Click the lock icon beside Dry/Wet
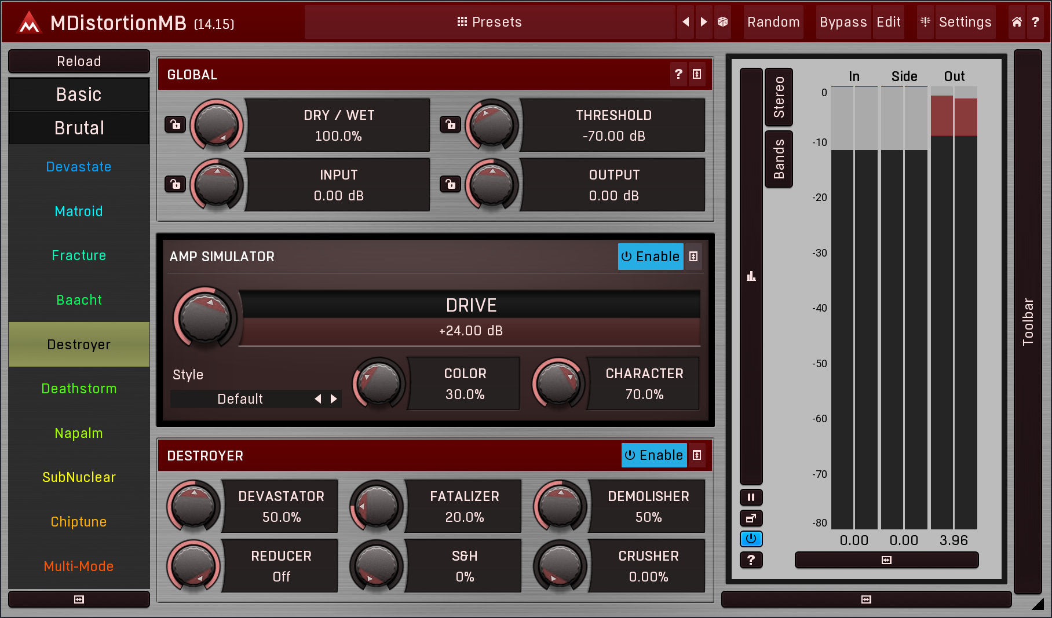1052x618 pixels. (175, 125)
